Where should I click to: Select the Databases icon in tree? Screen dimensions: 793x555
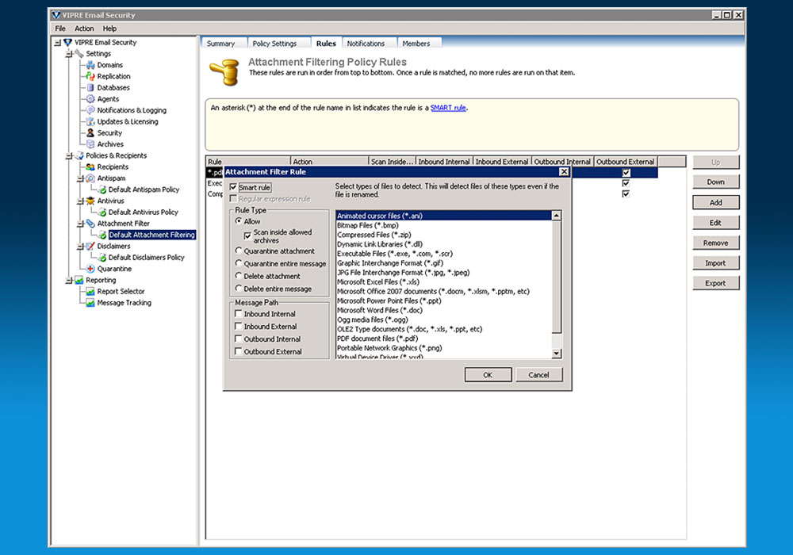(90, 87)
